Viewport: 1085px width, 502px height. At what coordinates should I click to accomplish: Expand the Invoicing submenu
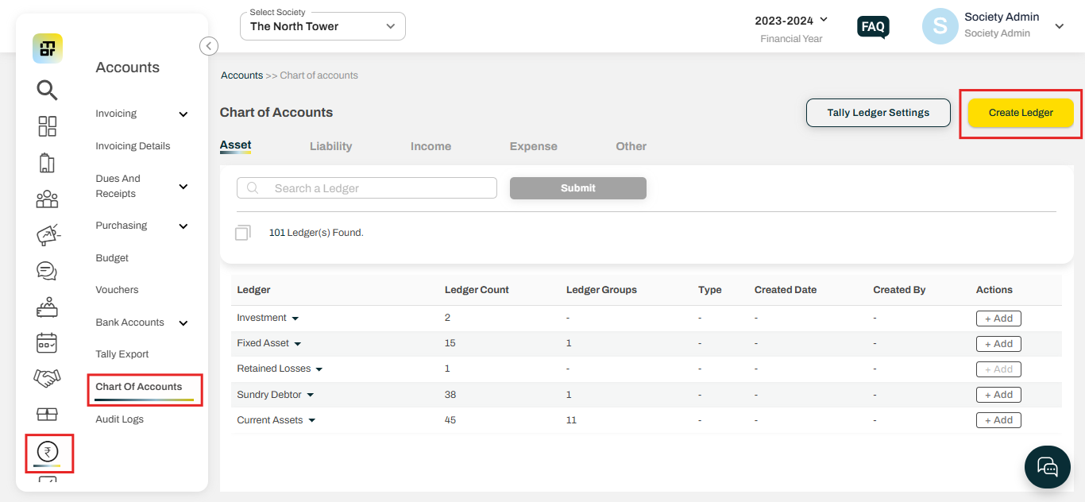coord(183,114)
